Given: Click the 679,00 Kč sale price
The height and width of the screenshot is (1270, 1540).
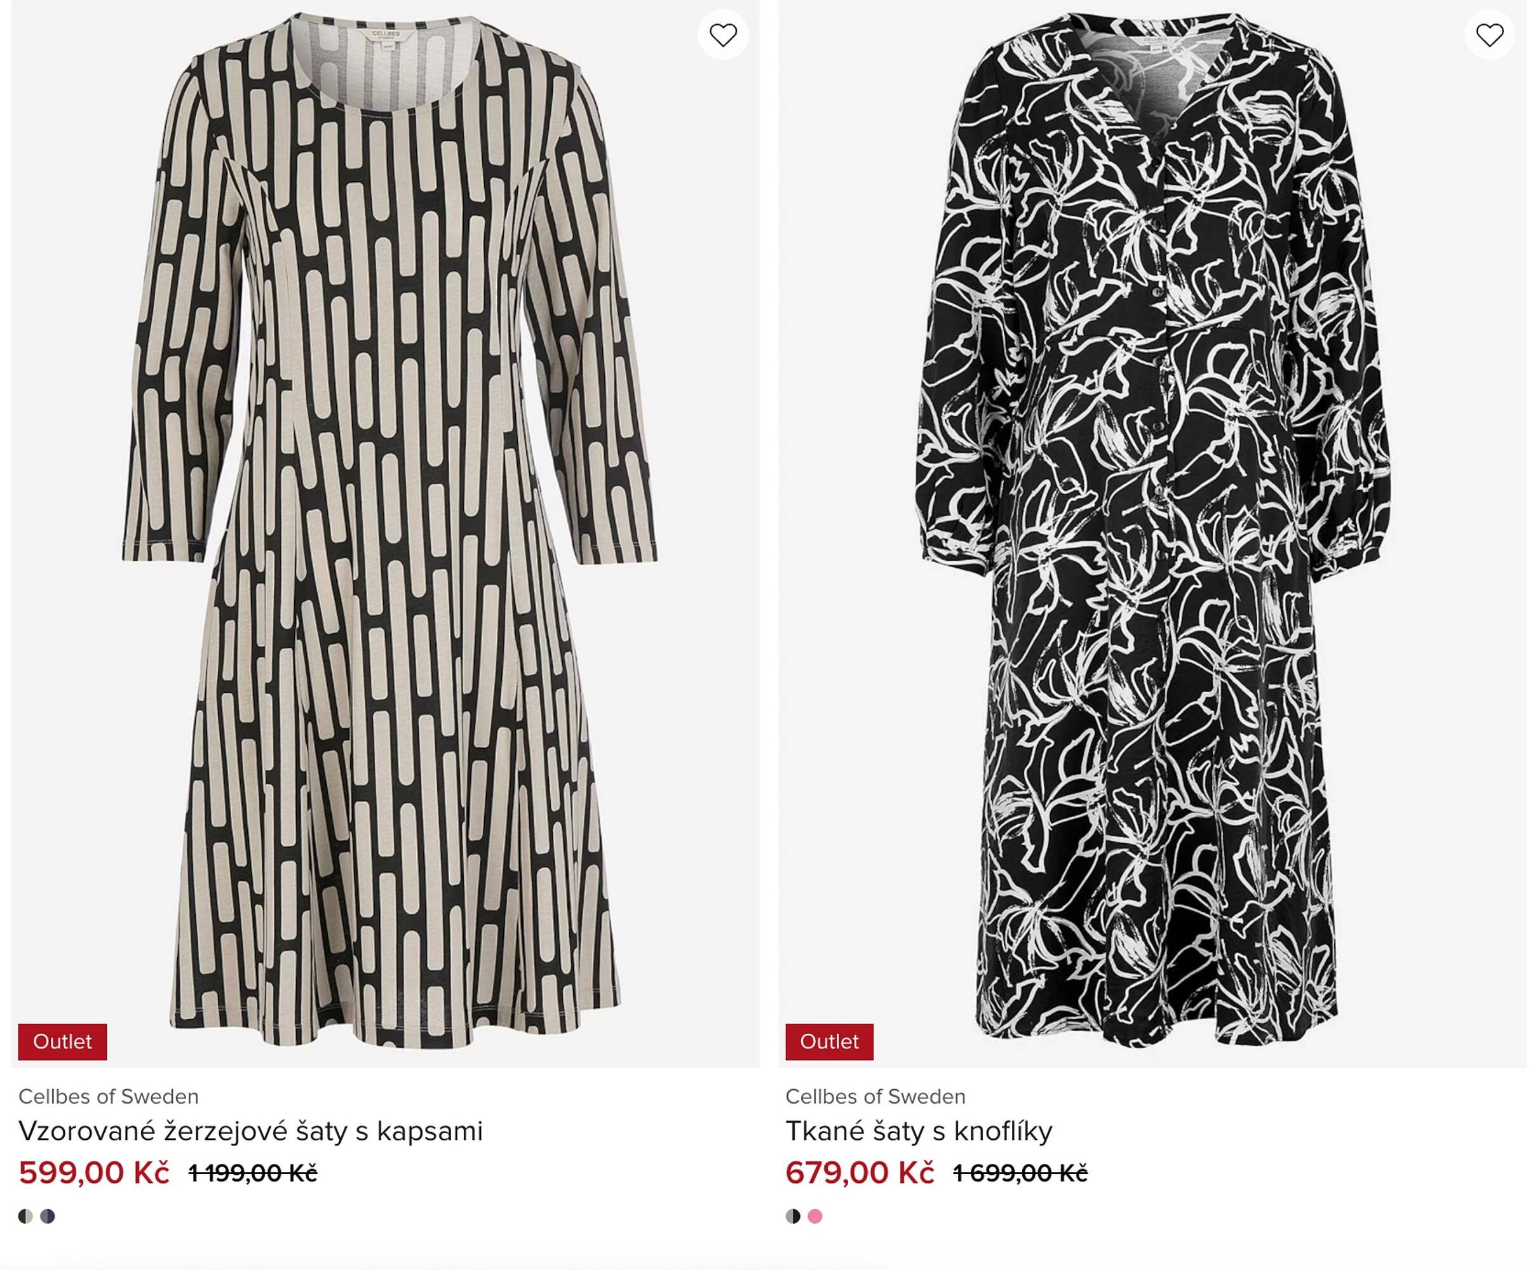Looking at the screenshot, I should 860,1173.
